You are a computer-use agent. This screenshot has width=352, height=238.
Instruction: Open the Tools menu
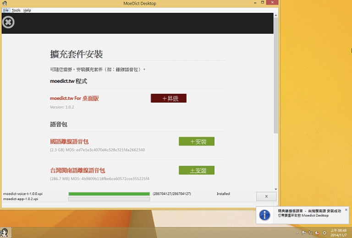pyautogui.click(x=16, y=11)
